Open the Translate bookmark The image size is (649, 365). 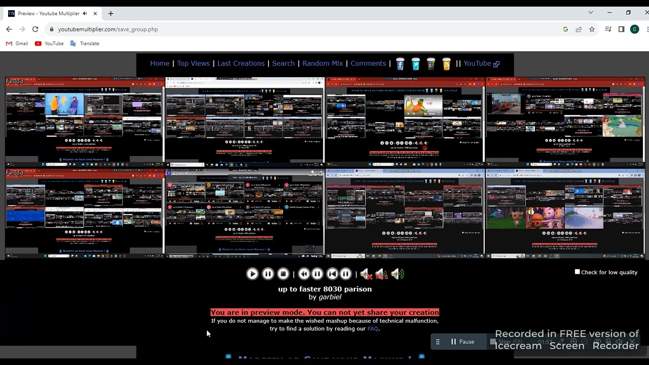click(x=85, y=44)
